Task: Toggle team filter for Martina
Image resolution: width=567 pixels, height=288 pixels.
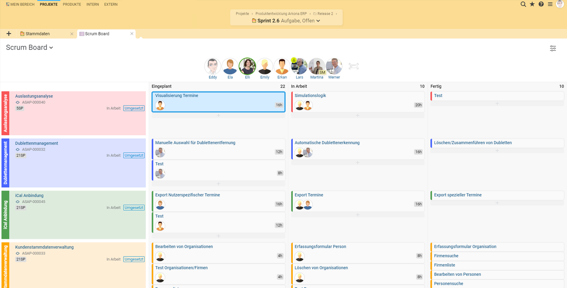Action: (x=317, y=66)
